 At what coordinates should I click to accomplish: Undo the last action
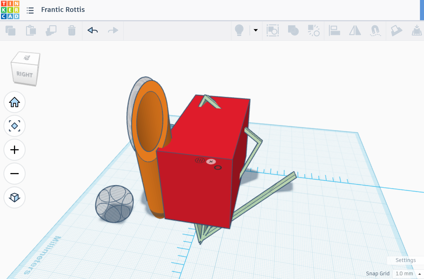coord(93,30)
